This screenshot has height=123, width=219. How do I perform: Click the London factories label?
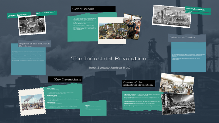coord(19,15)
